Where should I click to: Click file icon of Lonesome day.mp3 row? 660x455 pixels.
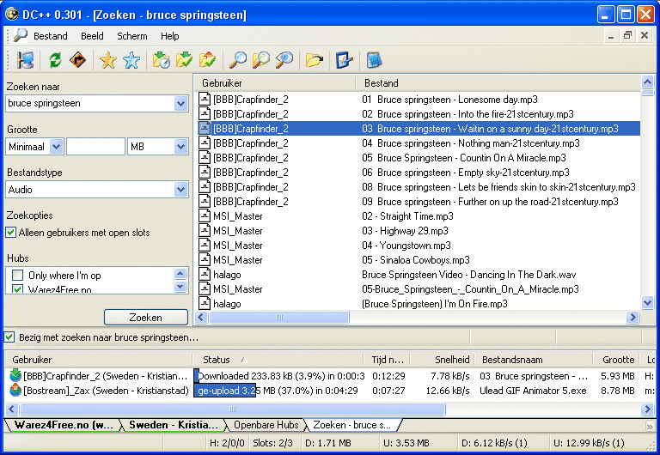pos(205,100)
